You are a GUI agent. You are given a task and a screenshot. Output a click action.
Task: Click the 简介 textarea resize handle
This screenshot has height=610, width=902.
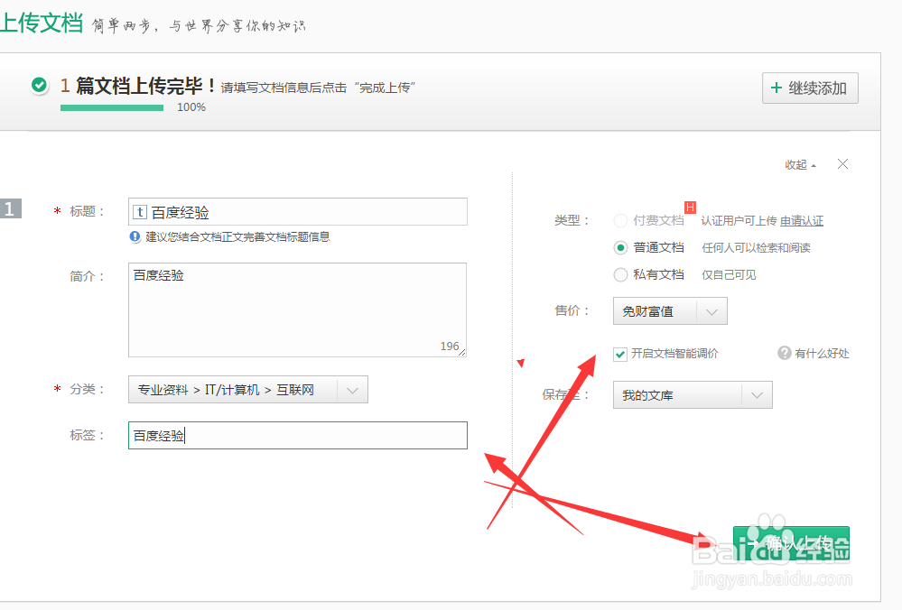(x=462, y=352)
